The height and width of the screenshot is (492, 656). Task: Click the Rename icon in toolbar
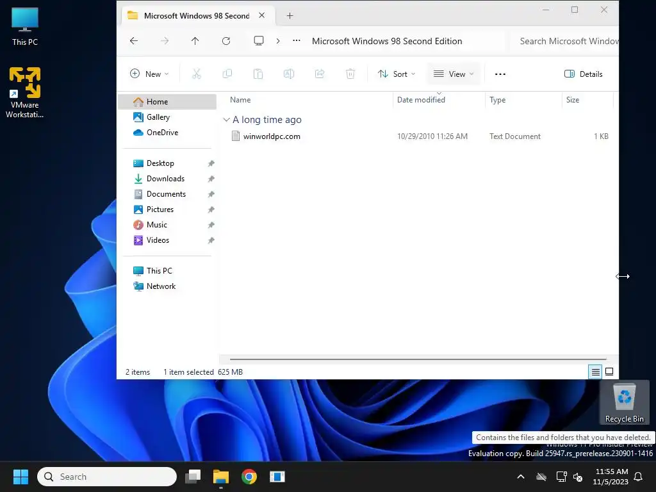coord(289,74)
